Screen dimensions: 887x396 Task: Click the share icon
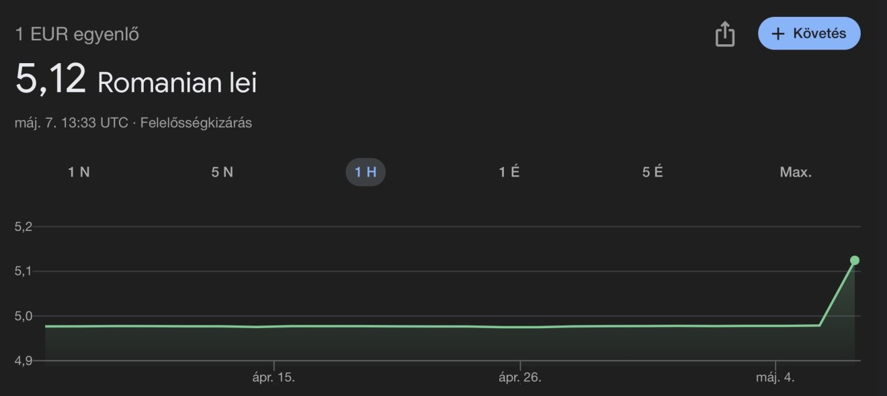tap(725, 34)
